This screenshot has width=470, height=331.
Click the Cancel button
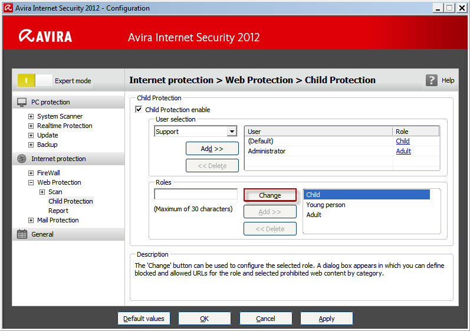tap(266, 319)
